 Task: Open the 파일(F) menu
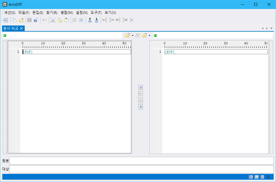(24, 13)
